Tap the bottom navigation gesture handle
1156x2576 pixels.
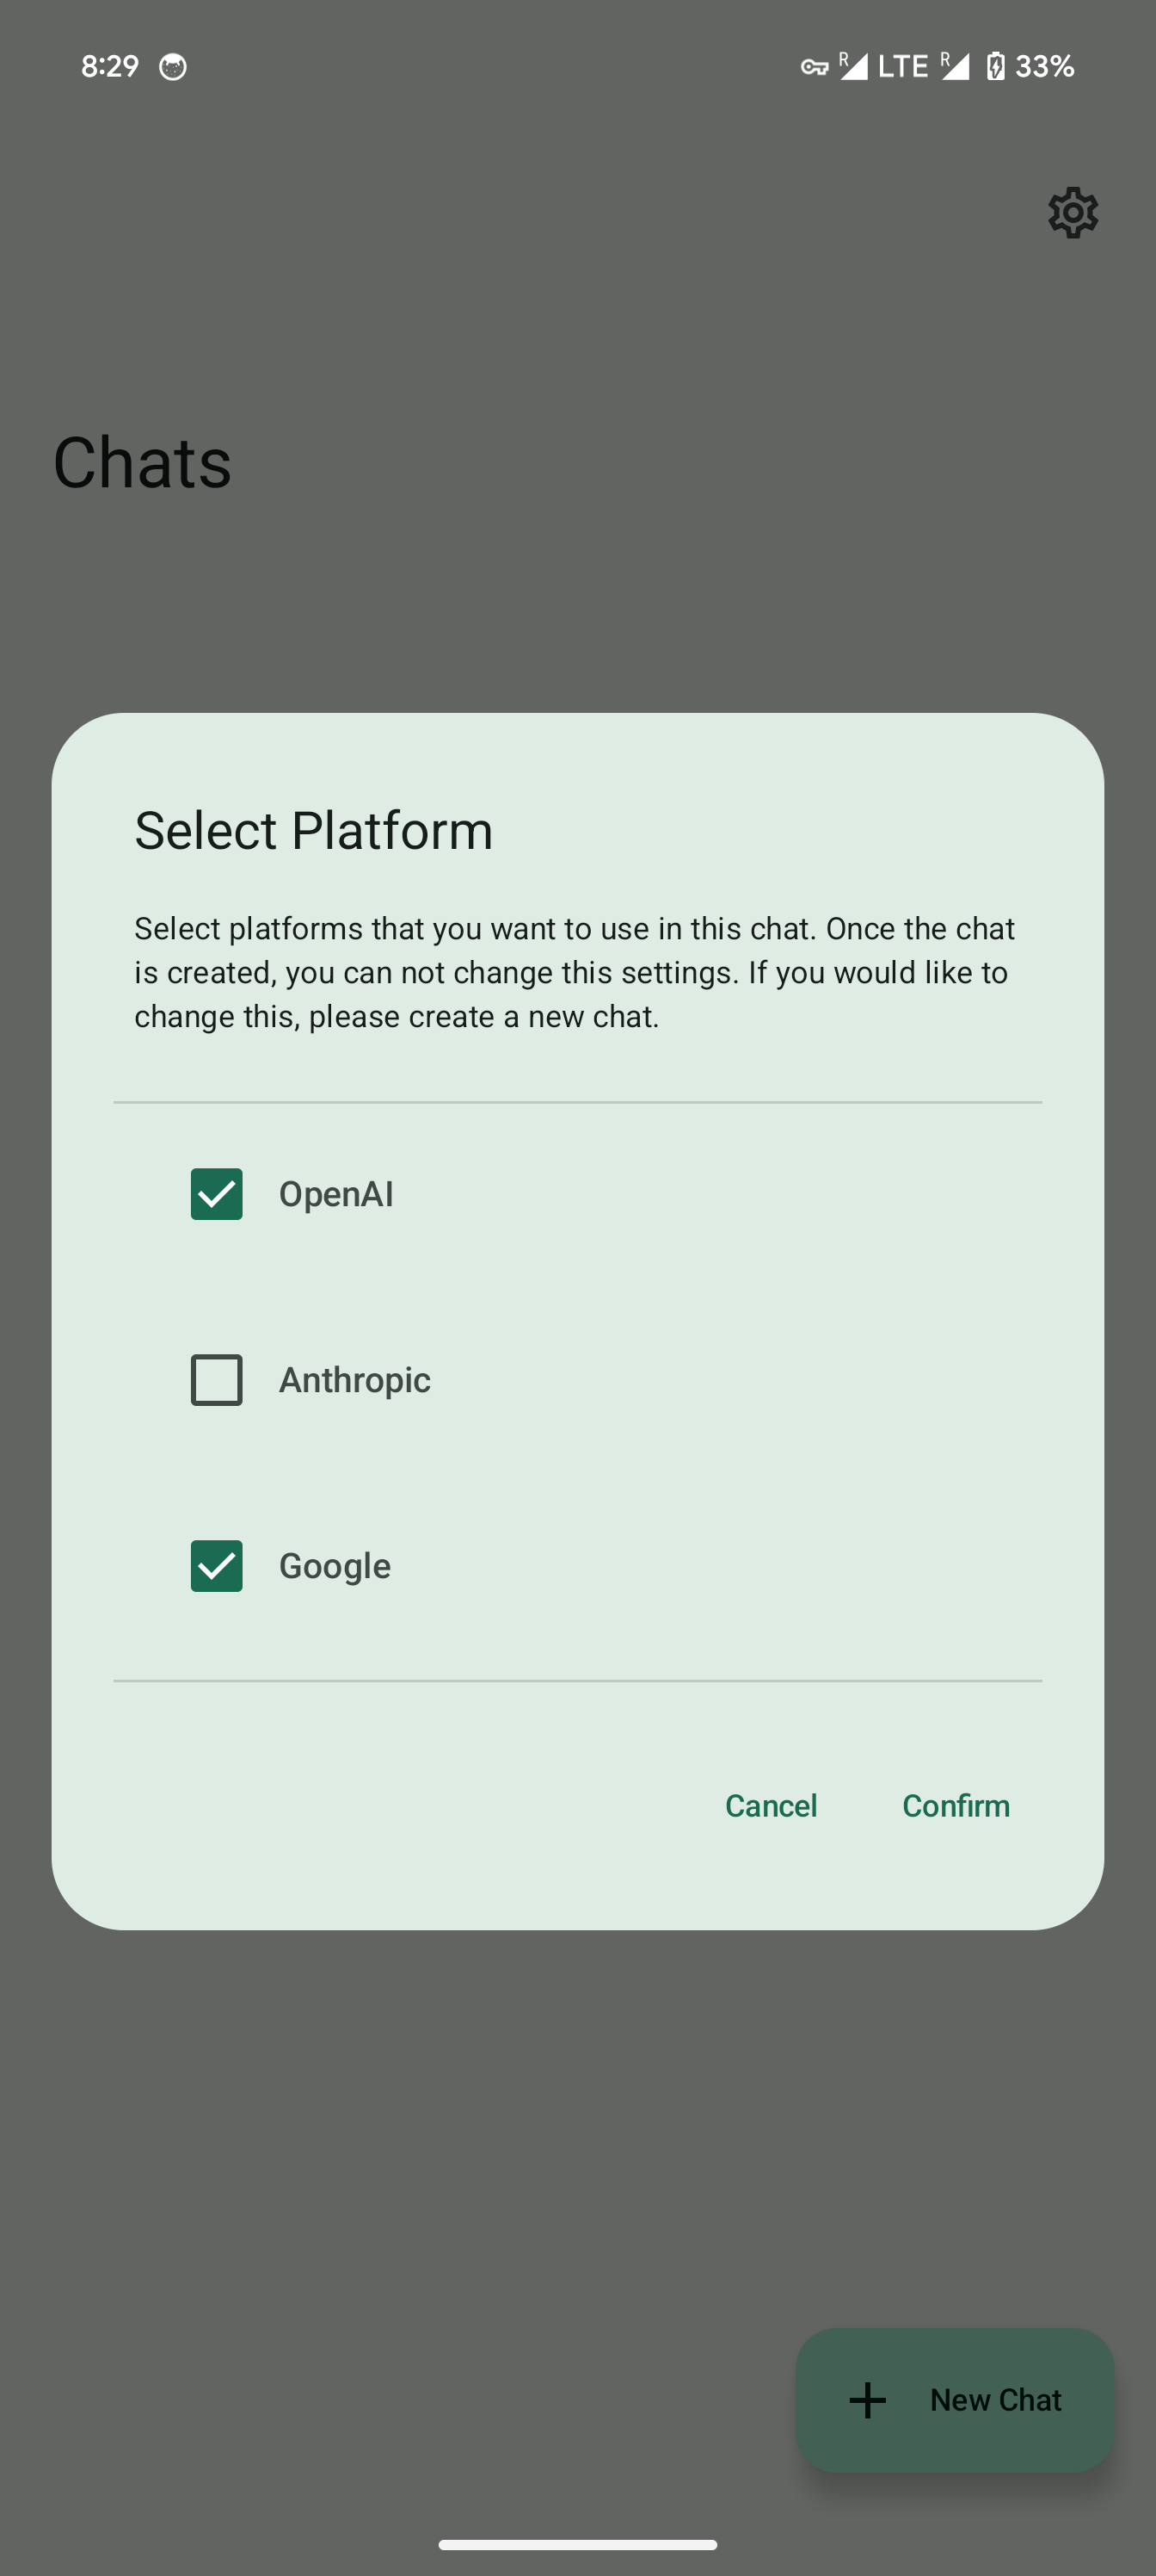click(x=577, y=2544)
